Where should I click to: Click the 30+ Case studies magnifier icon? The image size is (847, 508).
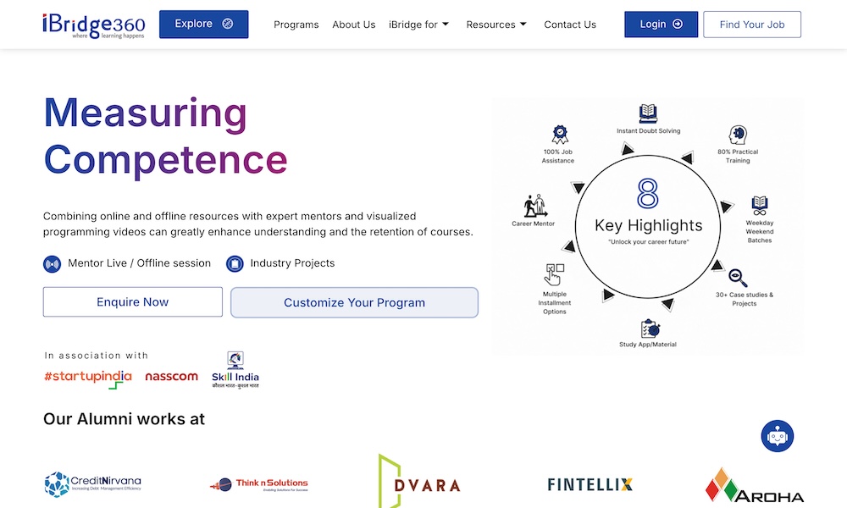tap(738, 278)
